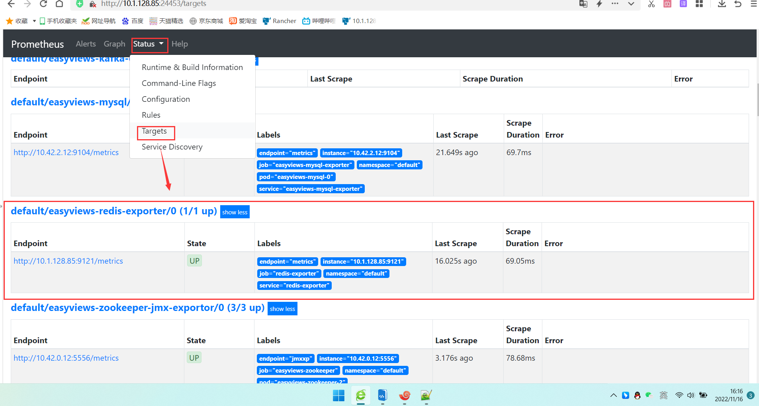Reload the page with the refresh icon

43,4
